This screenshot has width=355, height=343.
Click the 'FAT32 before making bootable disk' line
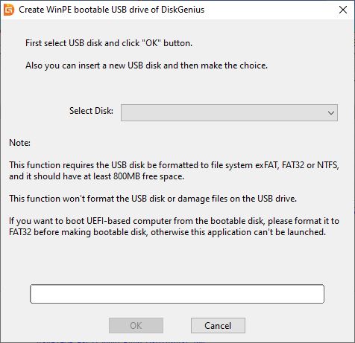click(167, 232)
